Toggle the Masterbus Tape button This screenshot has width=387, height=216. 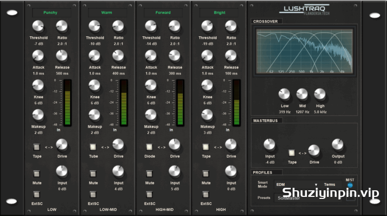(x=291, y=153)
